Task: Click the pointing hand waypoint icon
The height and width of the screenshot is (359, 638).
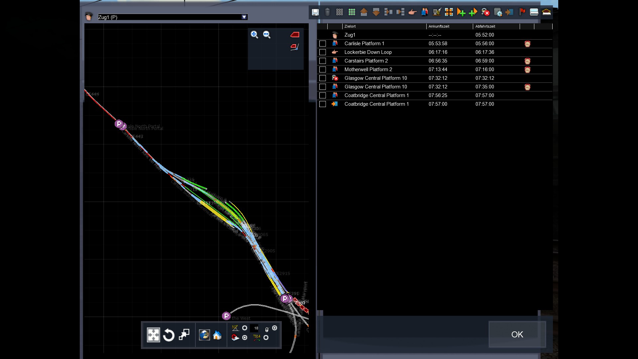Action: 412,12
